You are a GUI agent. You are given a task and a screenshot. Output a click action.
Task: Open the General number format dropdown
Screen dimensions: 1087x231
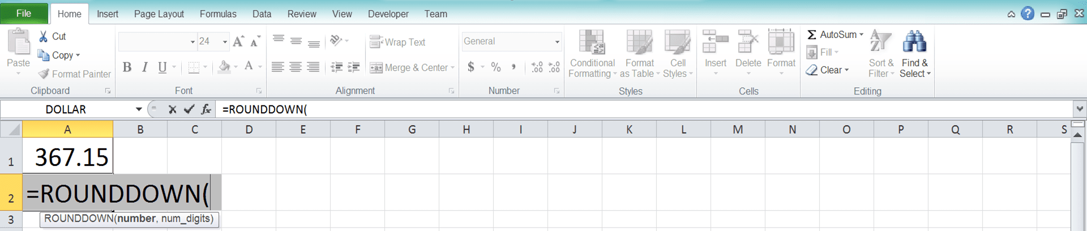[x=557, y=41]
